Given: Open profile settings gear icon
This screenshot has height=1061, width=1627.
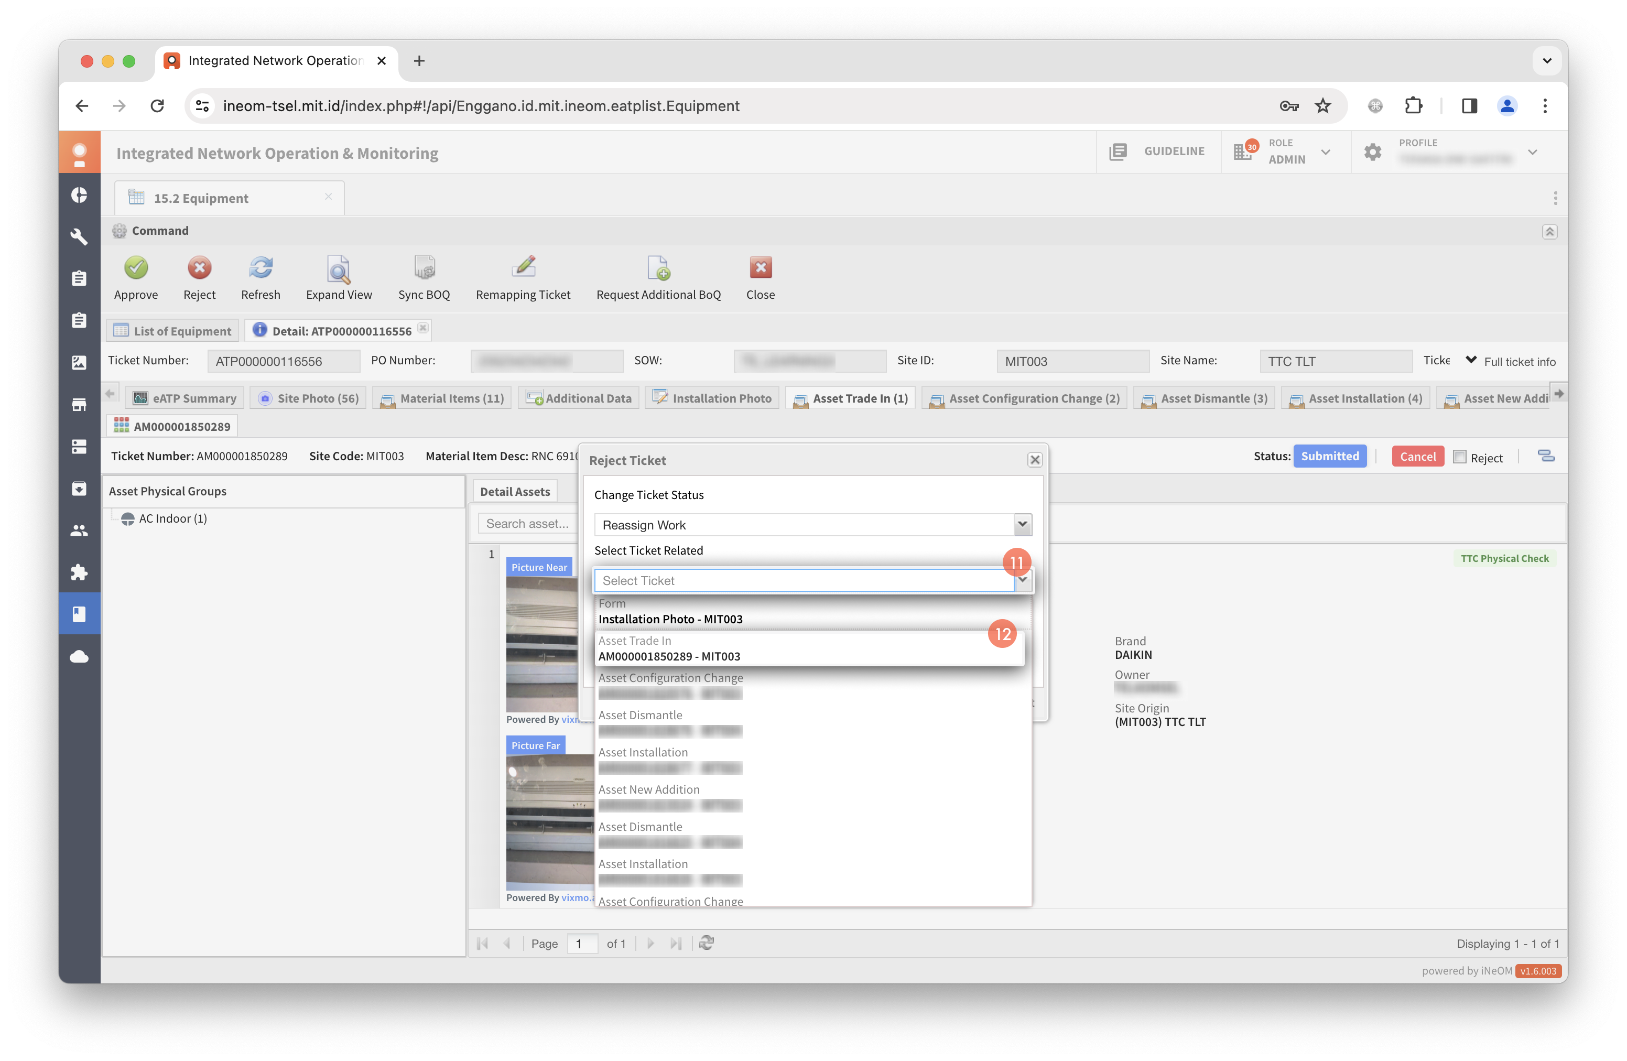Looking at the screenshot, I should [x=1373, y=152].
